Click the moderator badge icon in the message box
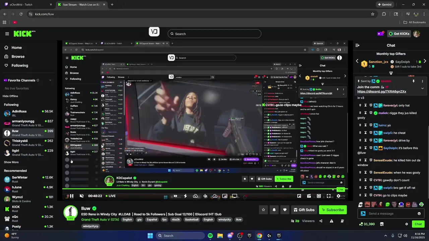Viewport: 429px width, 241px height. pyautogui.click(x=363, y=214)
